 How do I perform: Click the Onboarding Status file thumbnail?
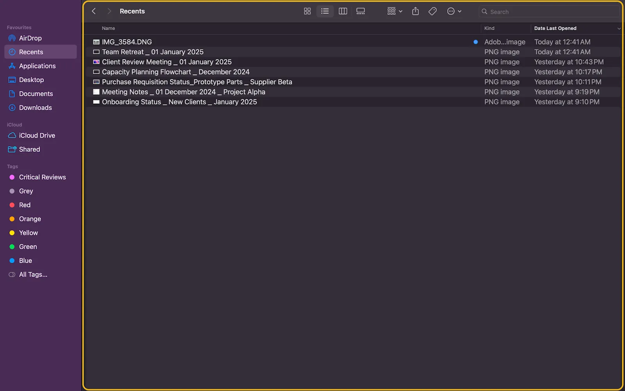pyautogui.click(x=96, y=102)
